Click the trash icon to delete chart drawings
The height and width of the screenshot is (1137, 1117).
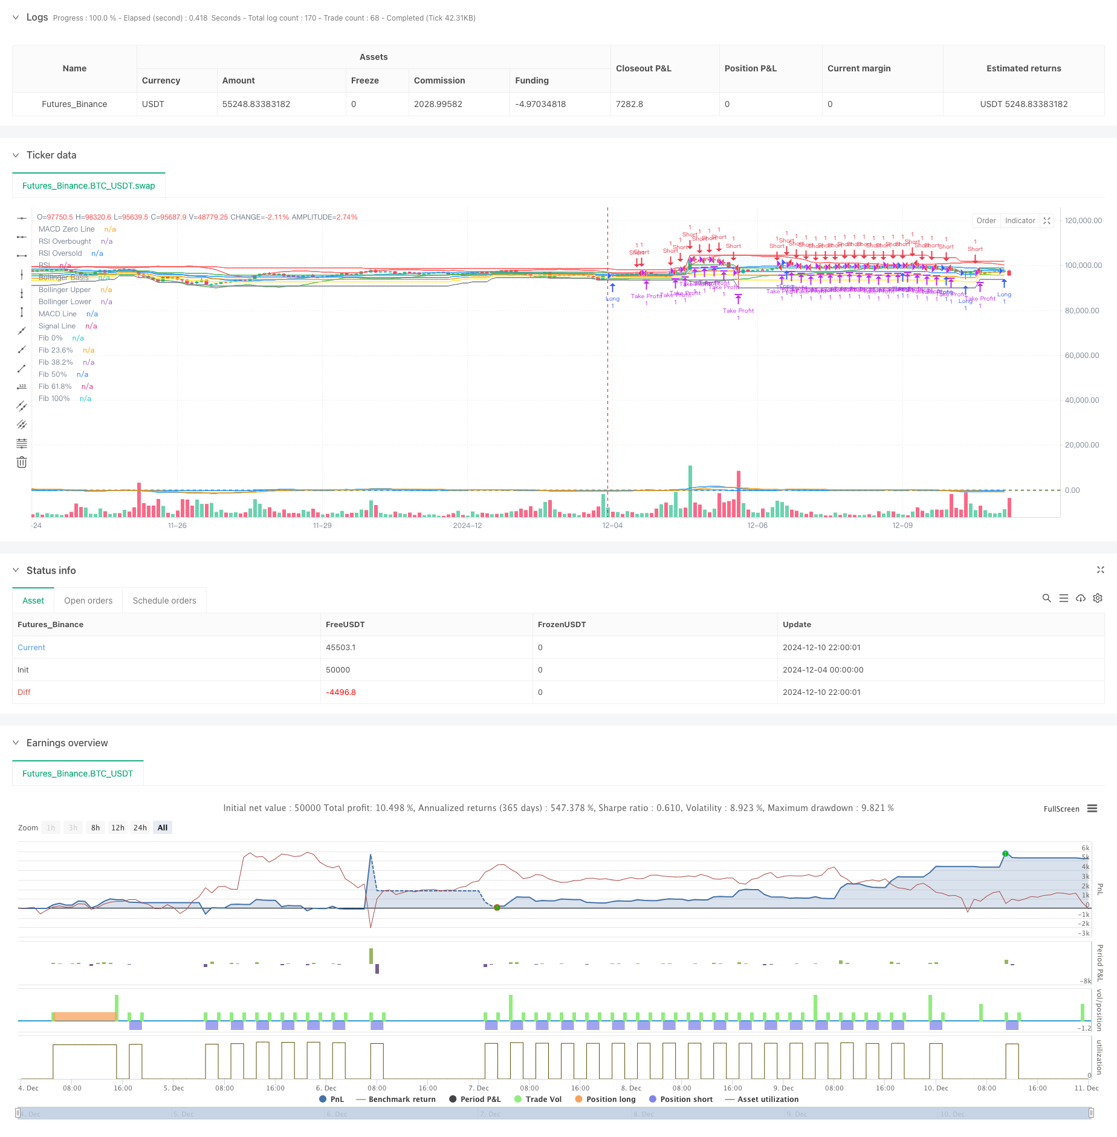(22, 462)
